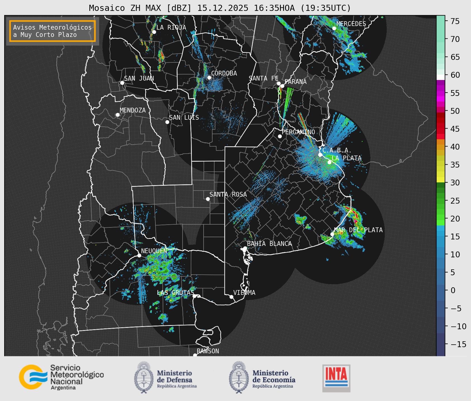The image size is (471, 401).
Task: Click the SANTA FE city marker dot
Action: [279, 83]
